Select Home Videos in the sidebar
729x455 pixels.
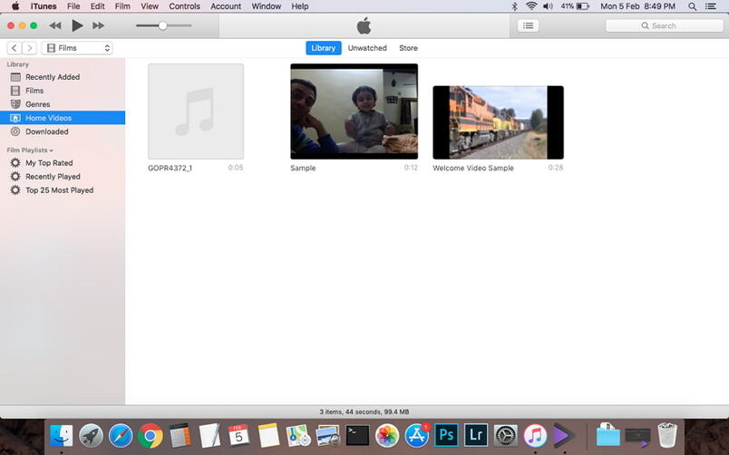pos(63,118)
